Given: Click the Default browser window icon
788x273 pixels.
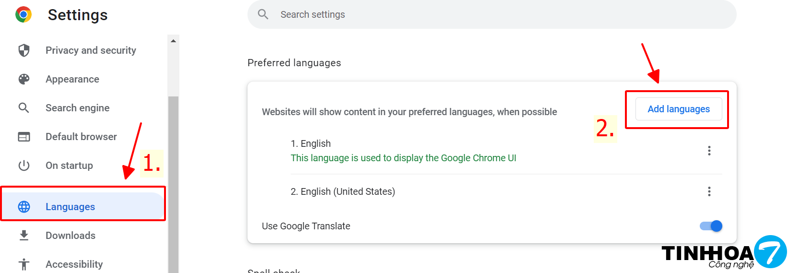Looking at the screenshot, I should pos(24,137).
